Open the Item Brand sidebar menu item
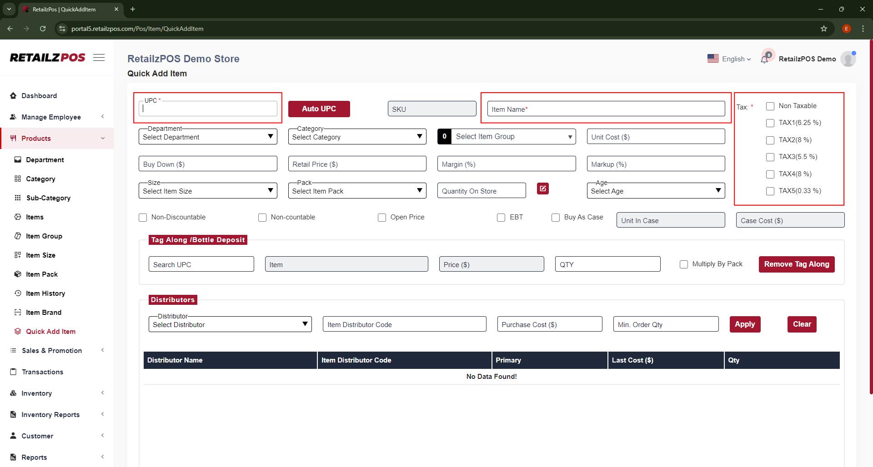This screenshot has height=467, width=873. [44, 313]
